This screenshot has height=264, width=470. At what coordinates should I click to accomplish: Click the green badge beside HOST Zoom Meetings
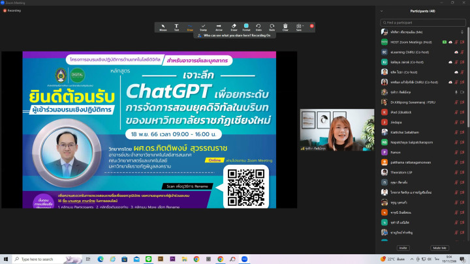tap(445, 42)
